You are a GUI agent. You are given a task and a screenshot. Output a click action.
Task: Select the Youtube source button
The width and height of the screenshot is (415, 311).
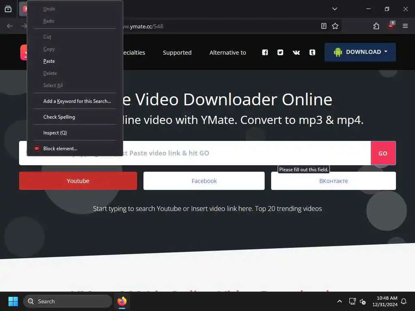tap(78, 181)
